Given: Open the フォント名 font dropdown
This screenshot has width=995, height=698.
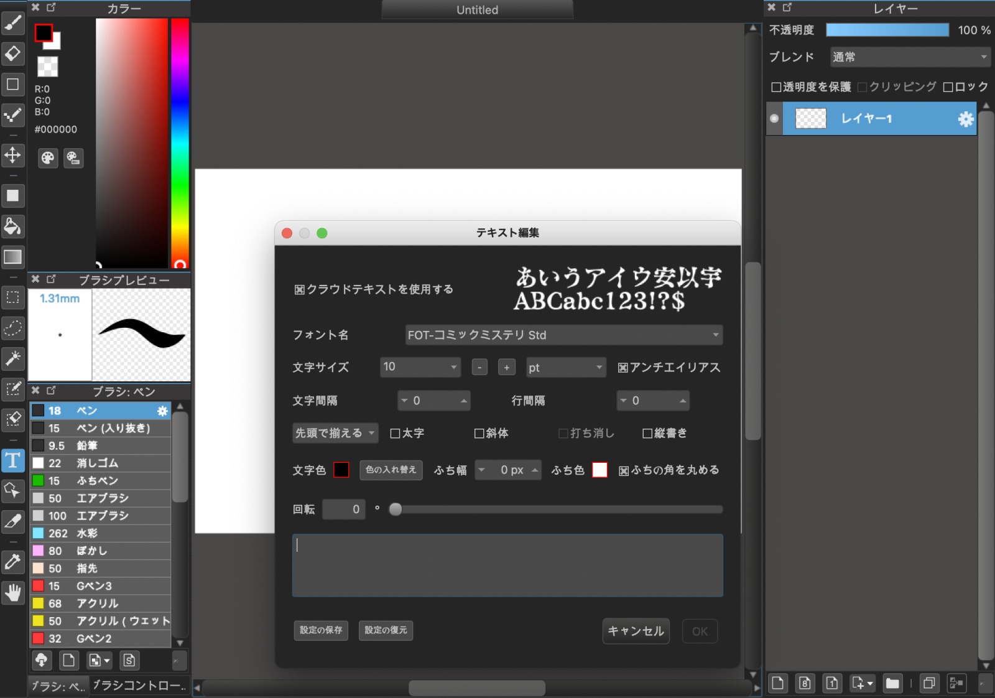Looking at the screenshot, I should point(563,335).
